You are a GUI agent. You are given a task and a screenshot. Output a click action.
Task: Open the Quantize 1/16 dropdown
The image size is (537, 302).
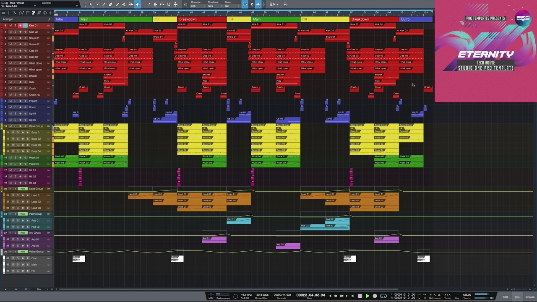pyautogui.click(x=198, y=6)
